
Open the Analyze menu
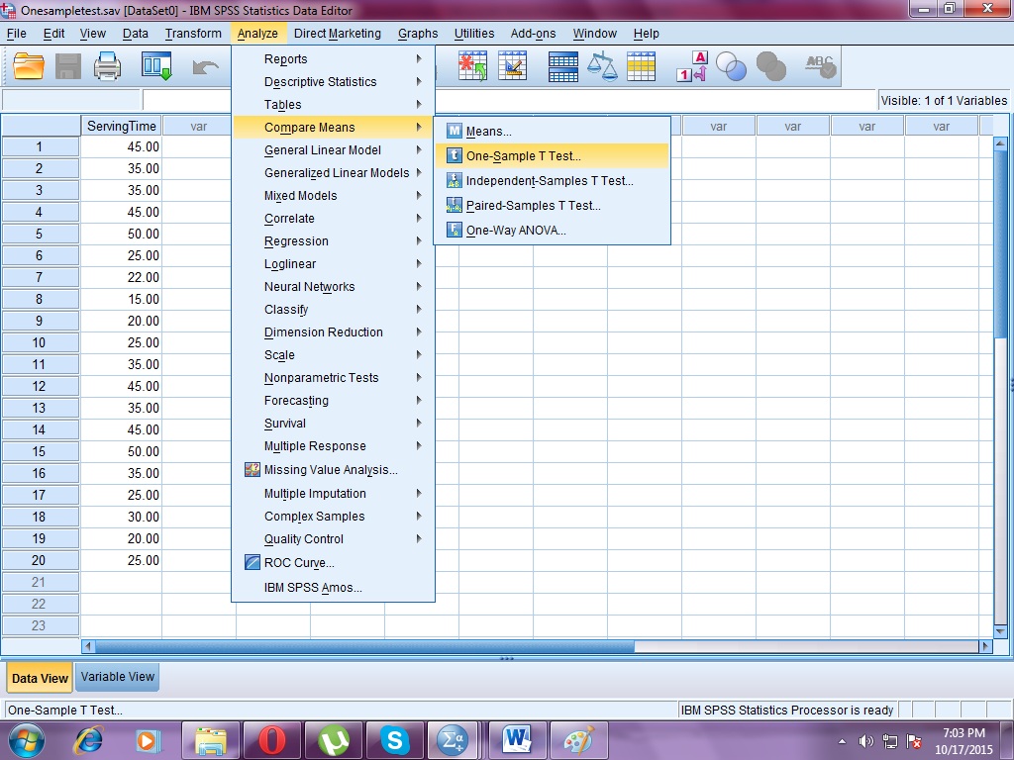click(257, 33)
